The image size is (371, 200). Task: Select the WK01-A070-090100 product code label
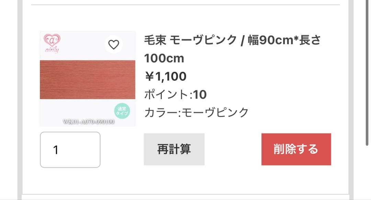coord(89,121)
